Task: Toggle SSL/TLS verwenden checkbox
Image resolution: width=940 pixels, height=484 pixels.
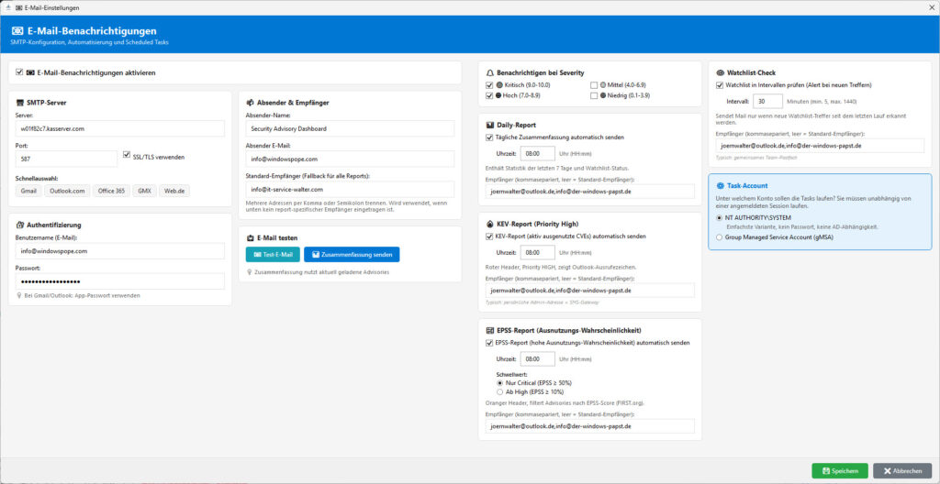Action: [x=127, y=155]
